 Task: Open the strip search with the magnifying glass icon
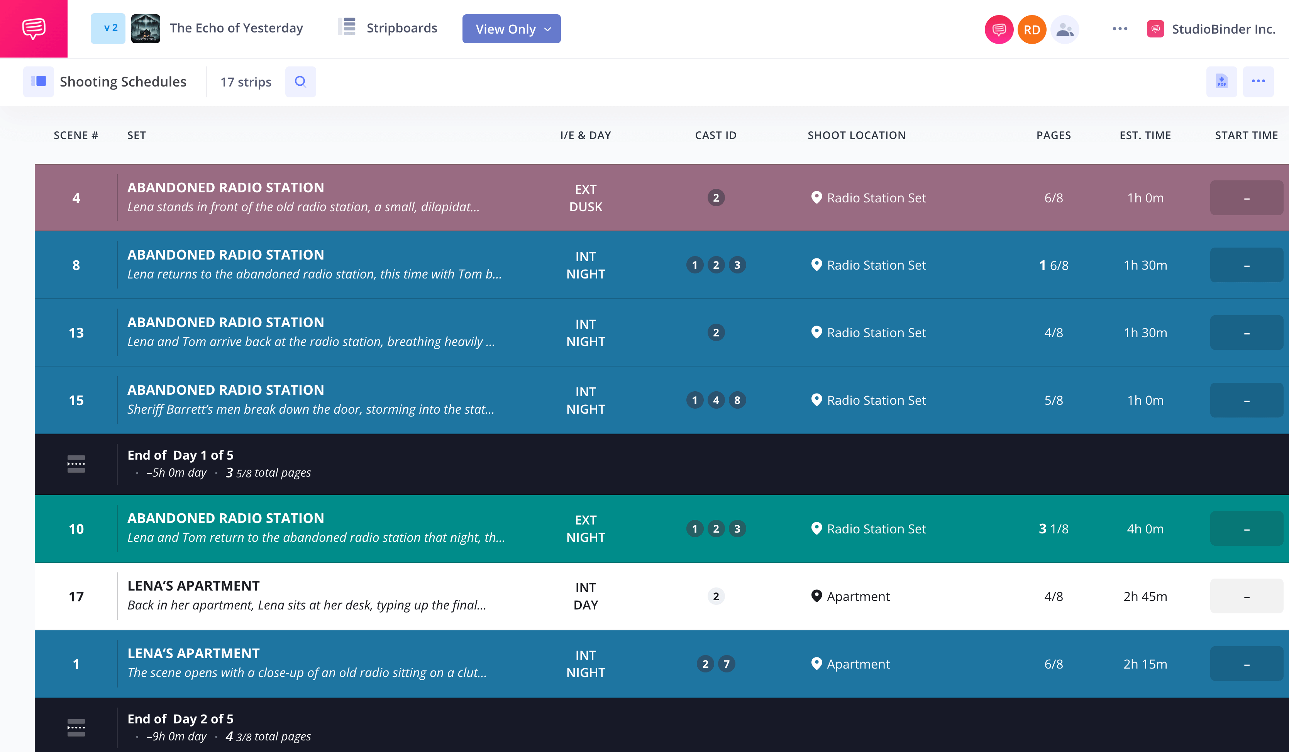(301, 81)
